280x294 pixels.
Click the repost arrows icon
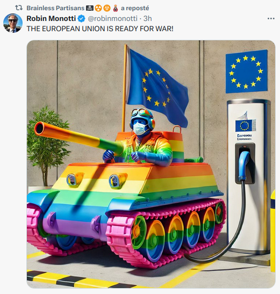coord(19,8)
